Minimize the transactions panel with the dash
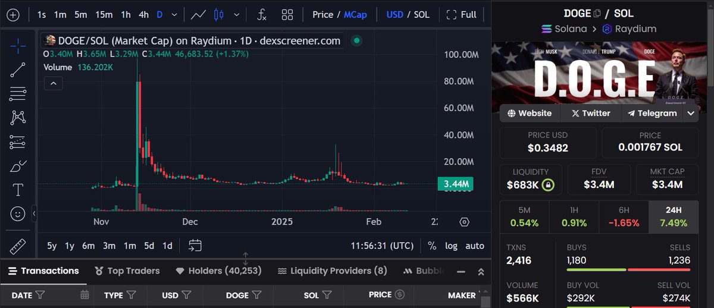 (461, 271)
